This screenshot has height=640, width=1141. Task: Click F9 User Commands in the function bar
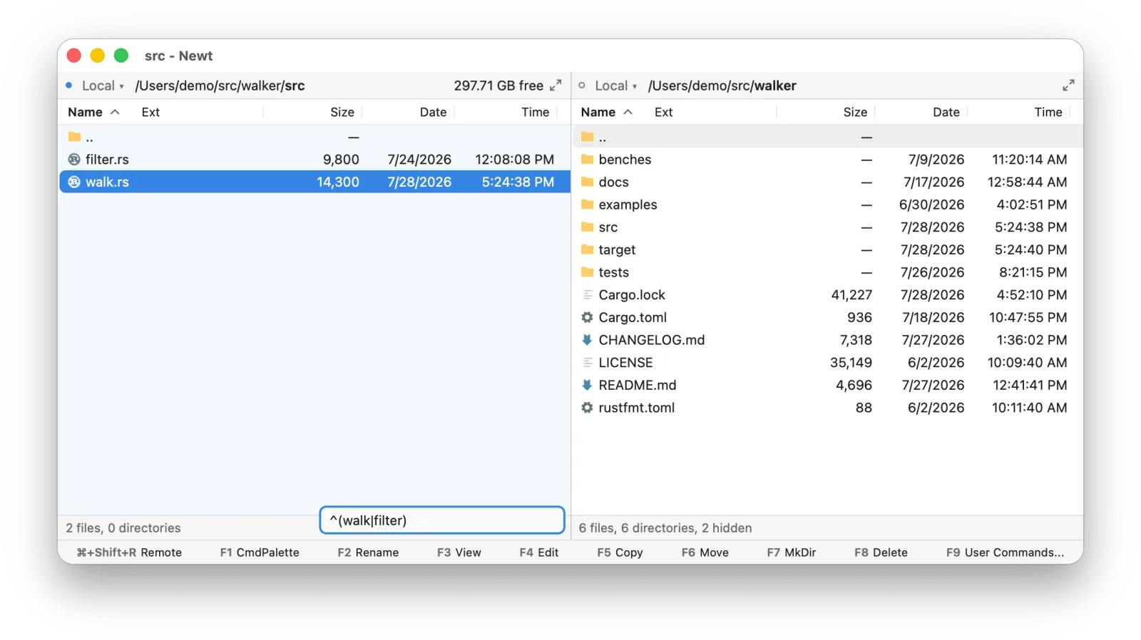tap(1005, 552)
